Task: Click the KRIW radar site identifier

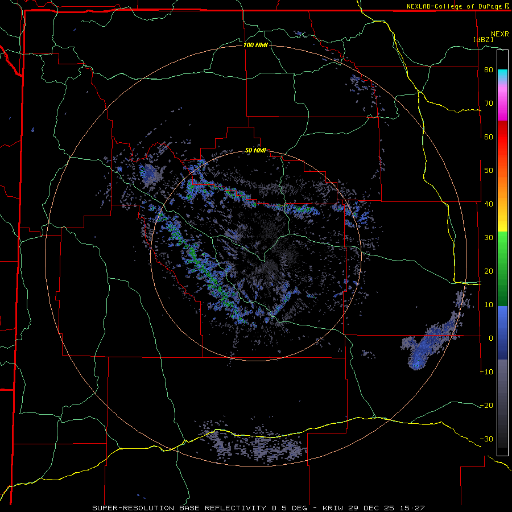Action: pyautogui.click(x=333, y=508)
